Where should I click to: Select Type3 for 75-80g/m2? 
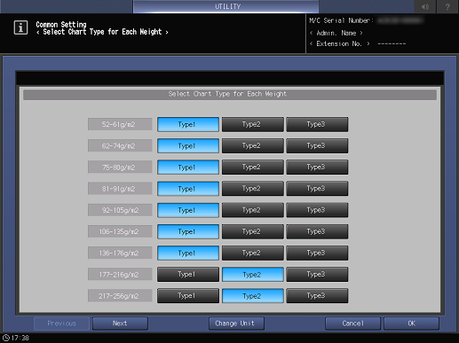click(x=317, y=168)
